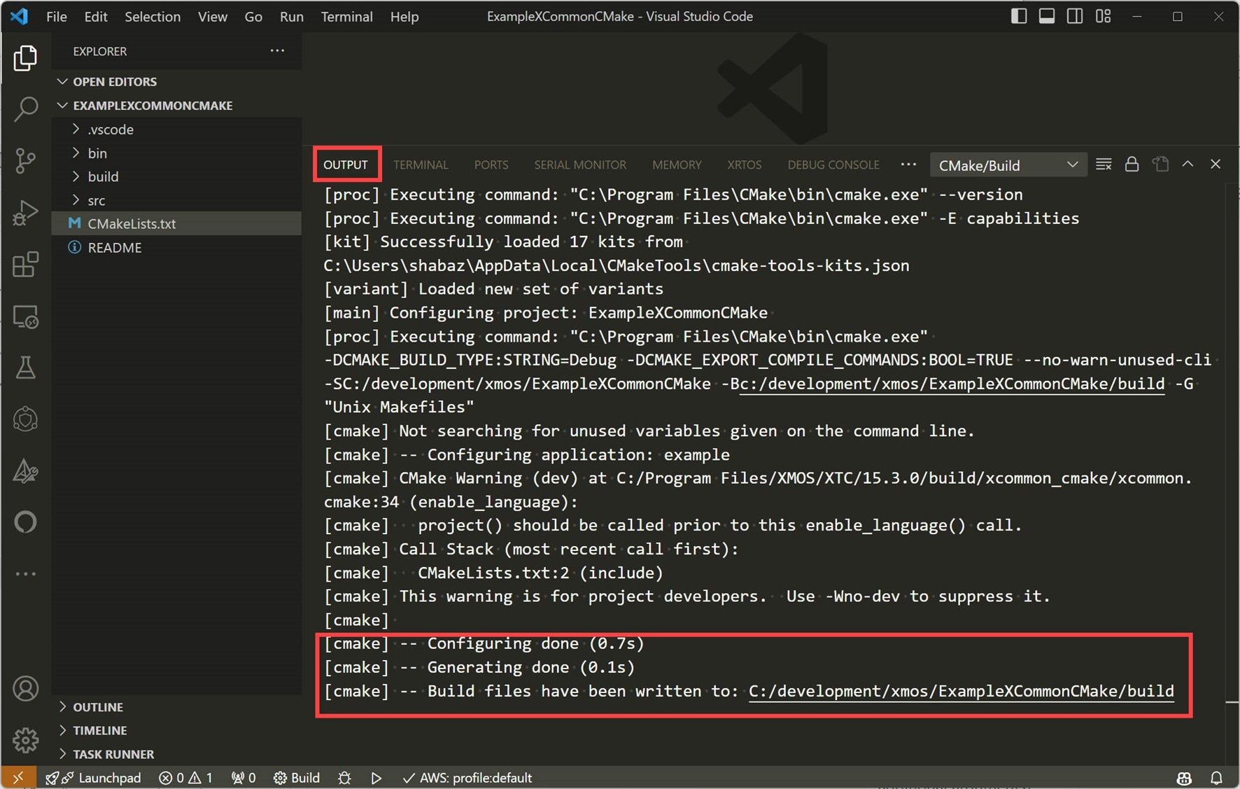Toggle the output scroll lock icon
This screenshot has height=789, width=1240.
(1132, 165)
